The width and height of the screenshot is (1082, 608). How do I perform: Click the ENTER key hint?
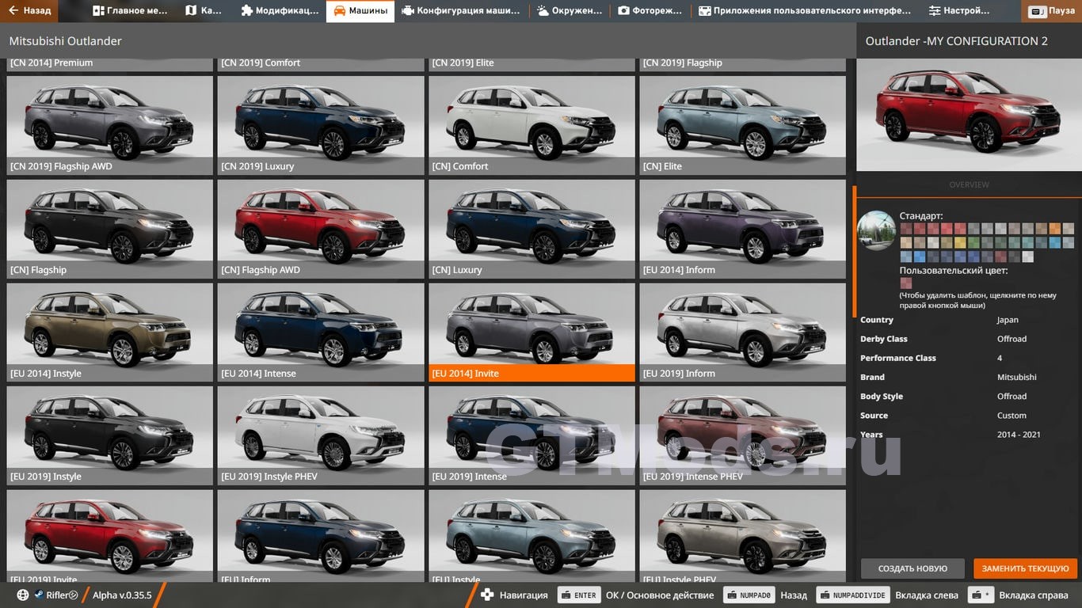[x=579, y=595]
